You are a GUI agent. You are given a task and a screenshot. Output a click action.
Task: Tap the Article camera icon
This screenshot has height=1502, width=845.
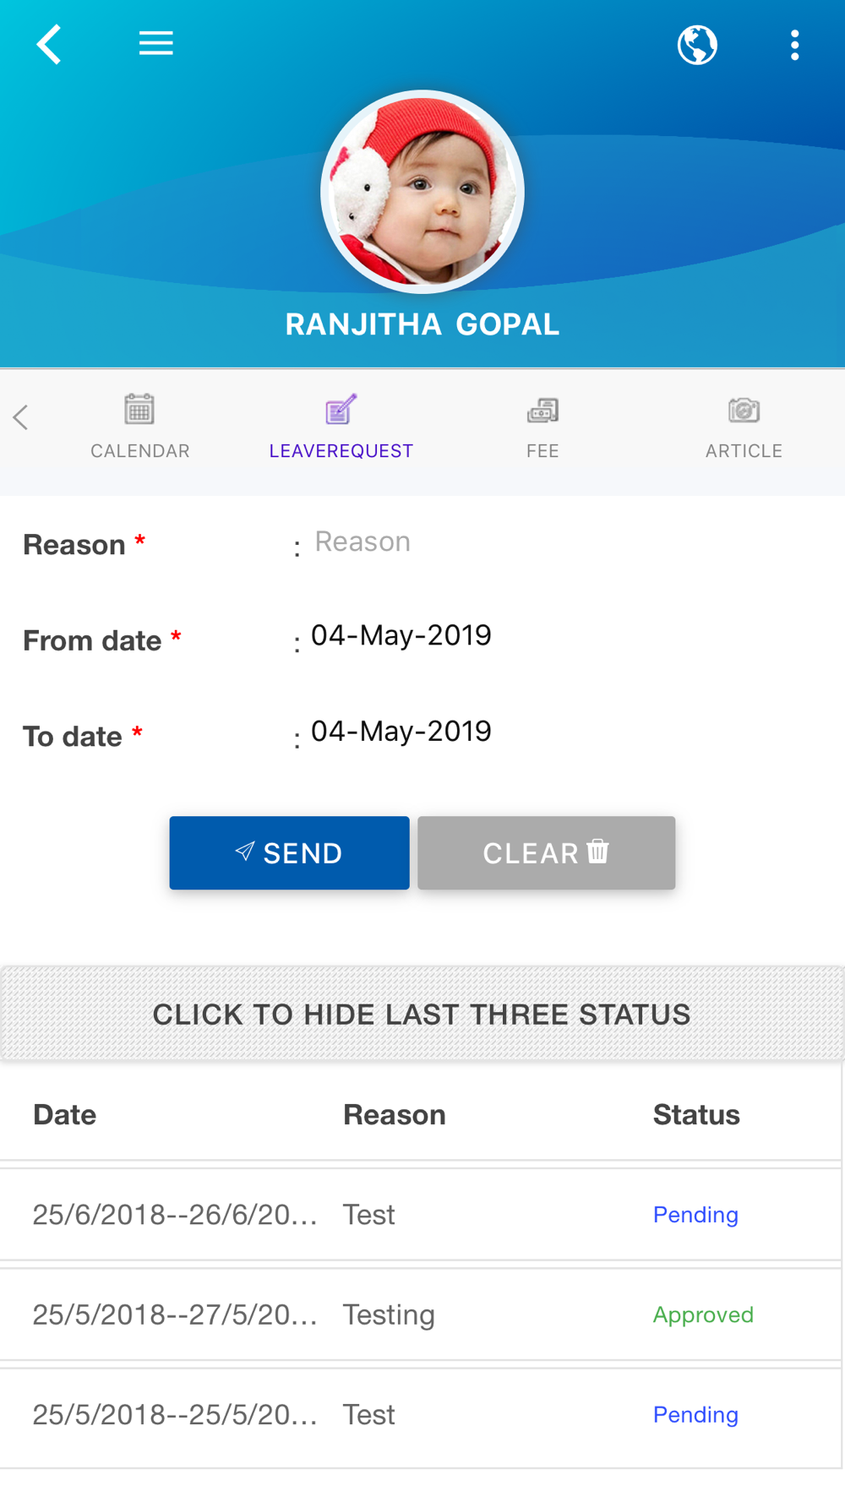tap(744, 411)
